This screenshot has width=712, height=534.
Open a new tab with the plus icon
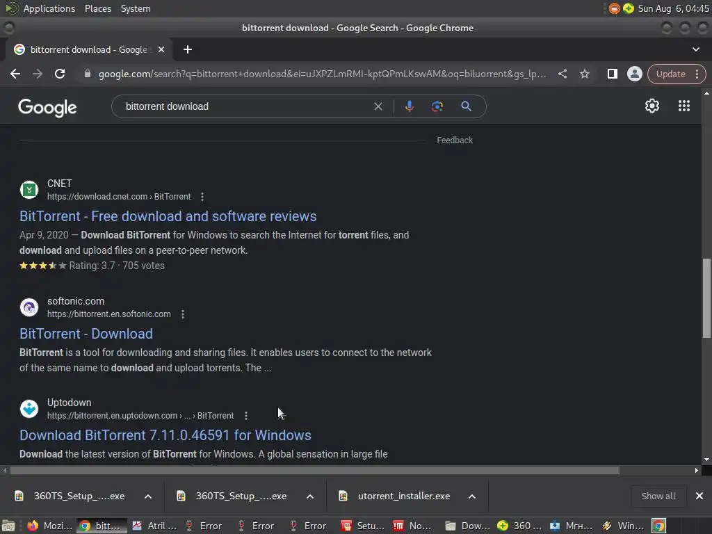[x=188, y=49]
